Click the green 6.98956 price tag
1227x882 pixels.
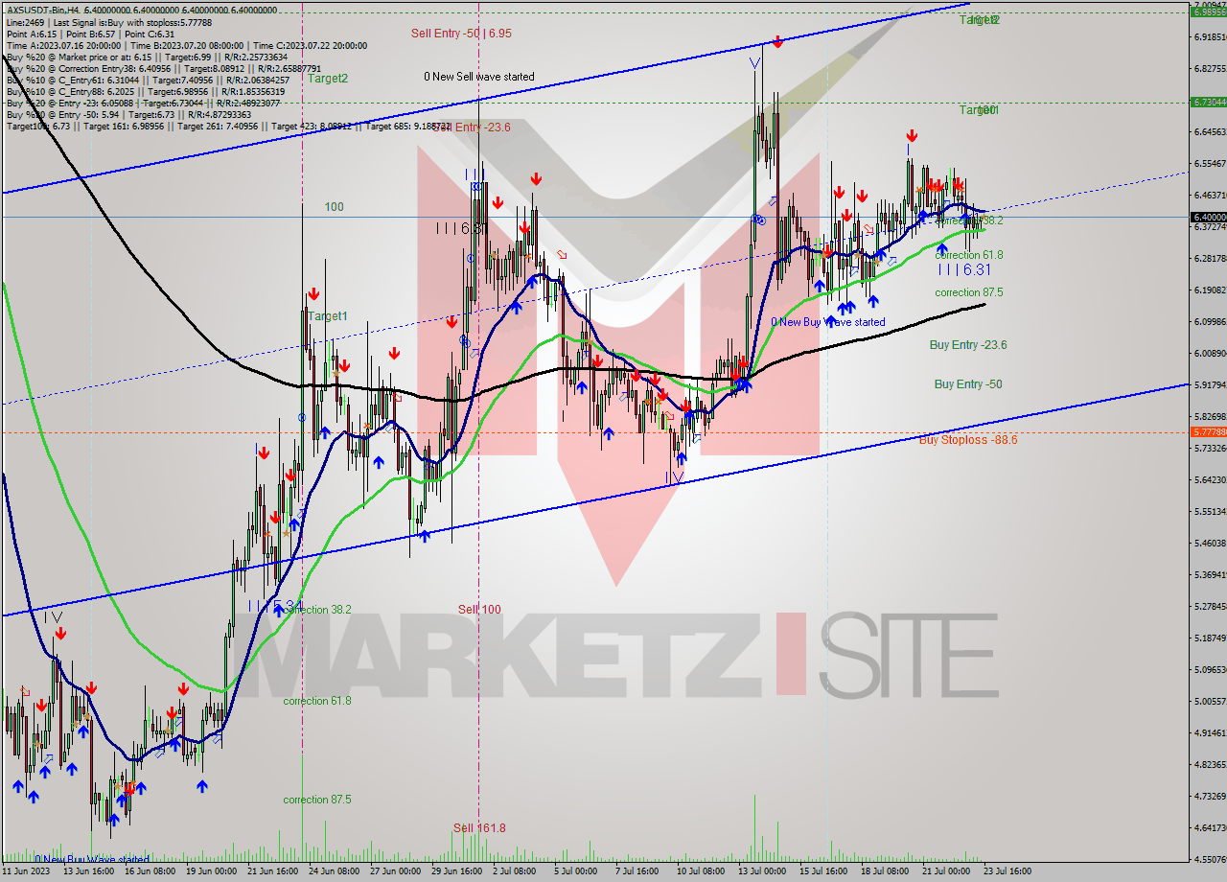tap(1208, 12)
